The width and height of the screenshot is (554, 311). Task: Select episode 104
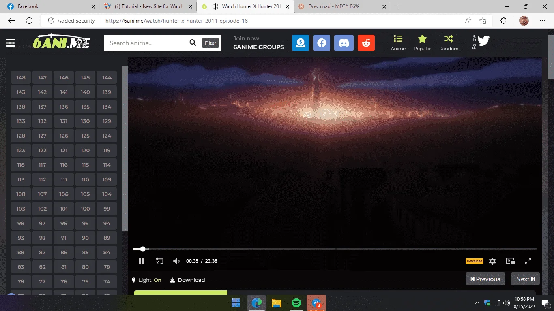(107, 194)
